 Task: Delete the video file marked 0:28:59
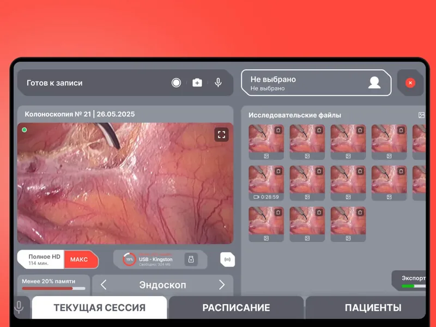coord(278,171)
